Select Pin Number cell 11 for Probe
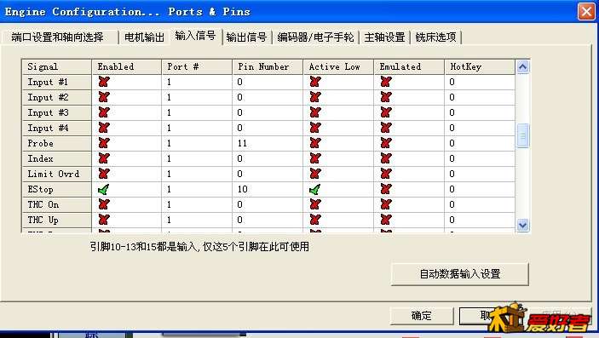 point(268,143)
